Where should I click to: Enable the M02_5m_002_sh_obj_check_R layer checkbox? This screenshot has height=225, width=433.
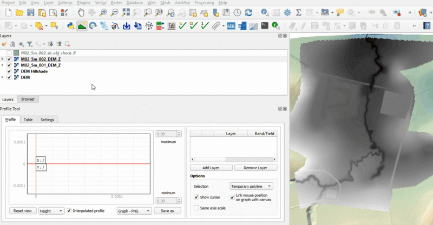click(9, 53)
